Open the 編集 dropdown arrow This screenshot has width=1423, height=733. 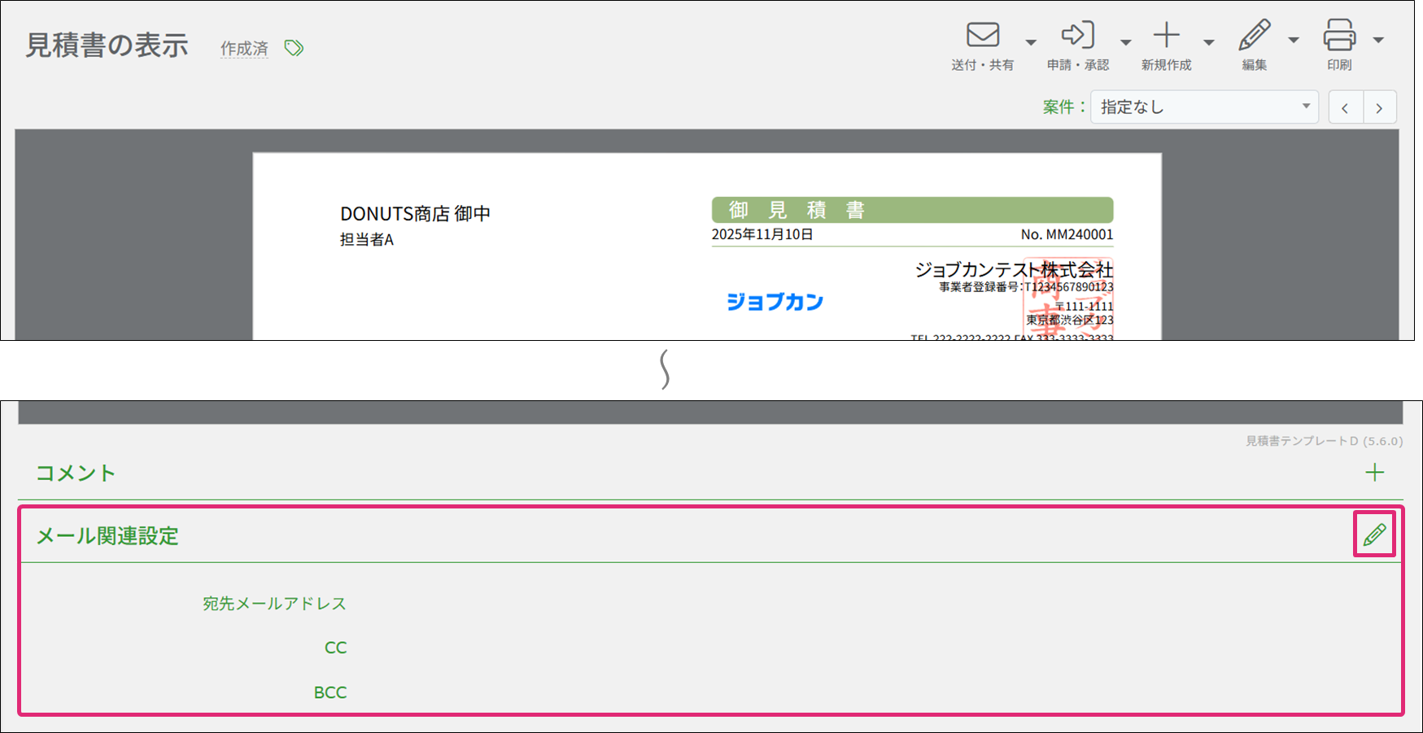1294,41
